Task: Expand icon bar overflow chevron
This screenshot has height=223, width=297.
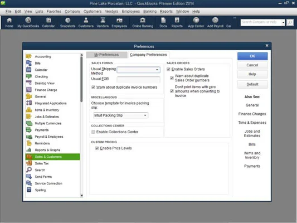Action: (235, 18)
